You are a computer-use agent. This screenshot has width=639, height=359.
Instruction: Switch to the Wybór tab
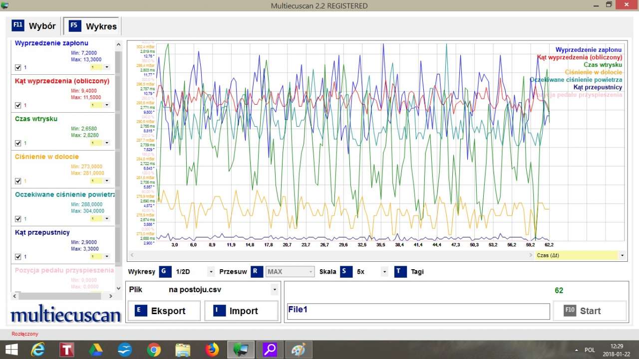pyautogui.click(x=34, y=26)
